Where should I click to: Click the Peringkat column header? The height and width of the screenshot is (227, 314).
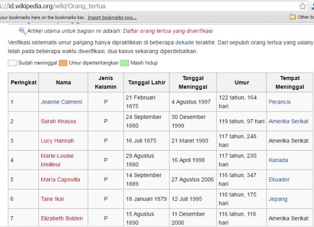coord(24,83)
